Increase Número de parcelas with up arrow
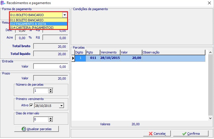The image size is (214, 139). (51, 90)
